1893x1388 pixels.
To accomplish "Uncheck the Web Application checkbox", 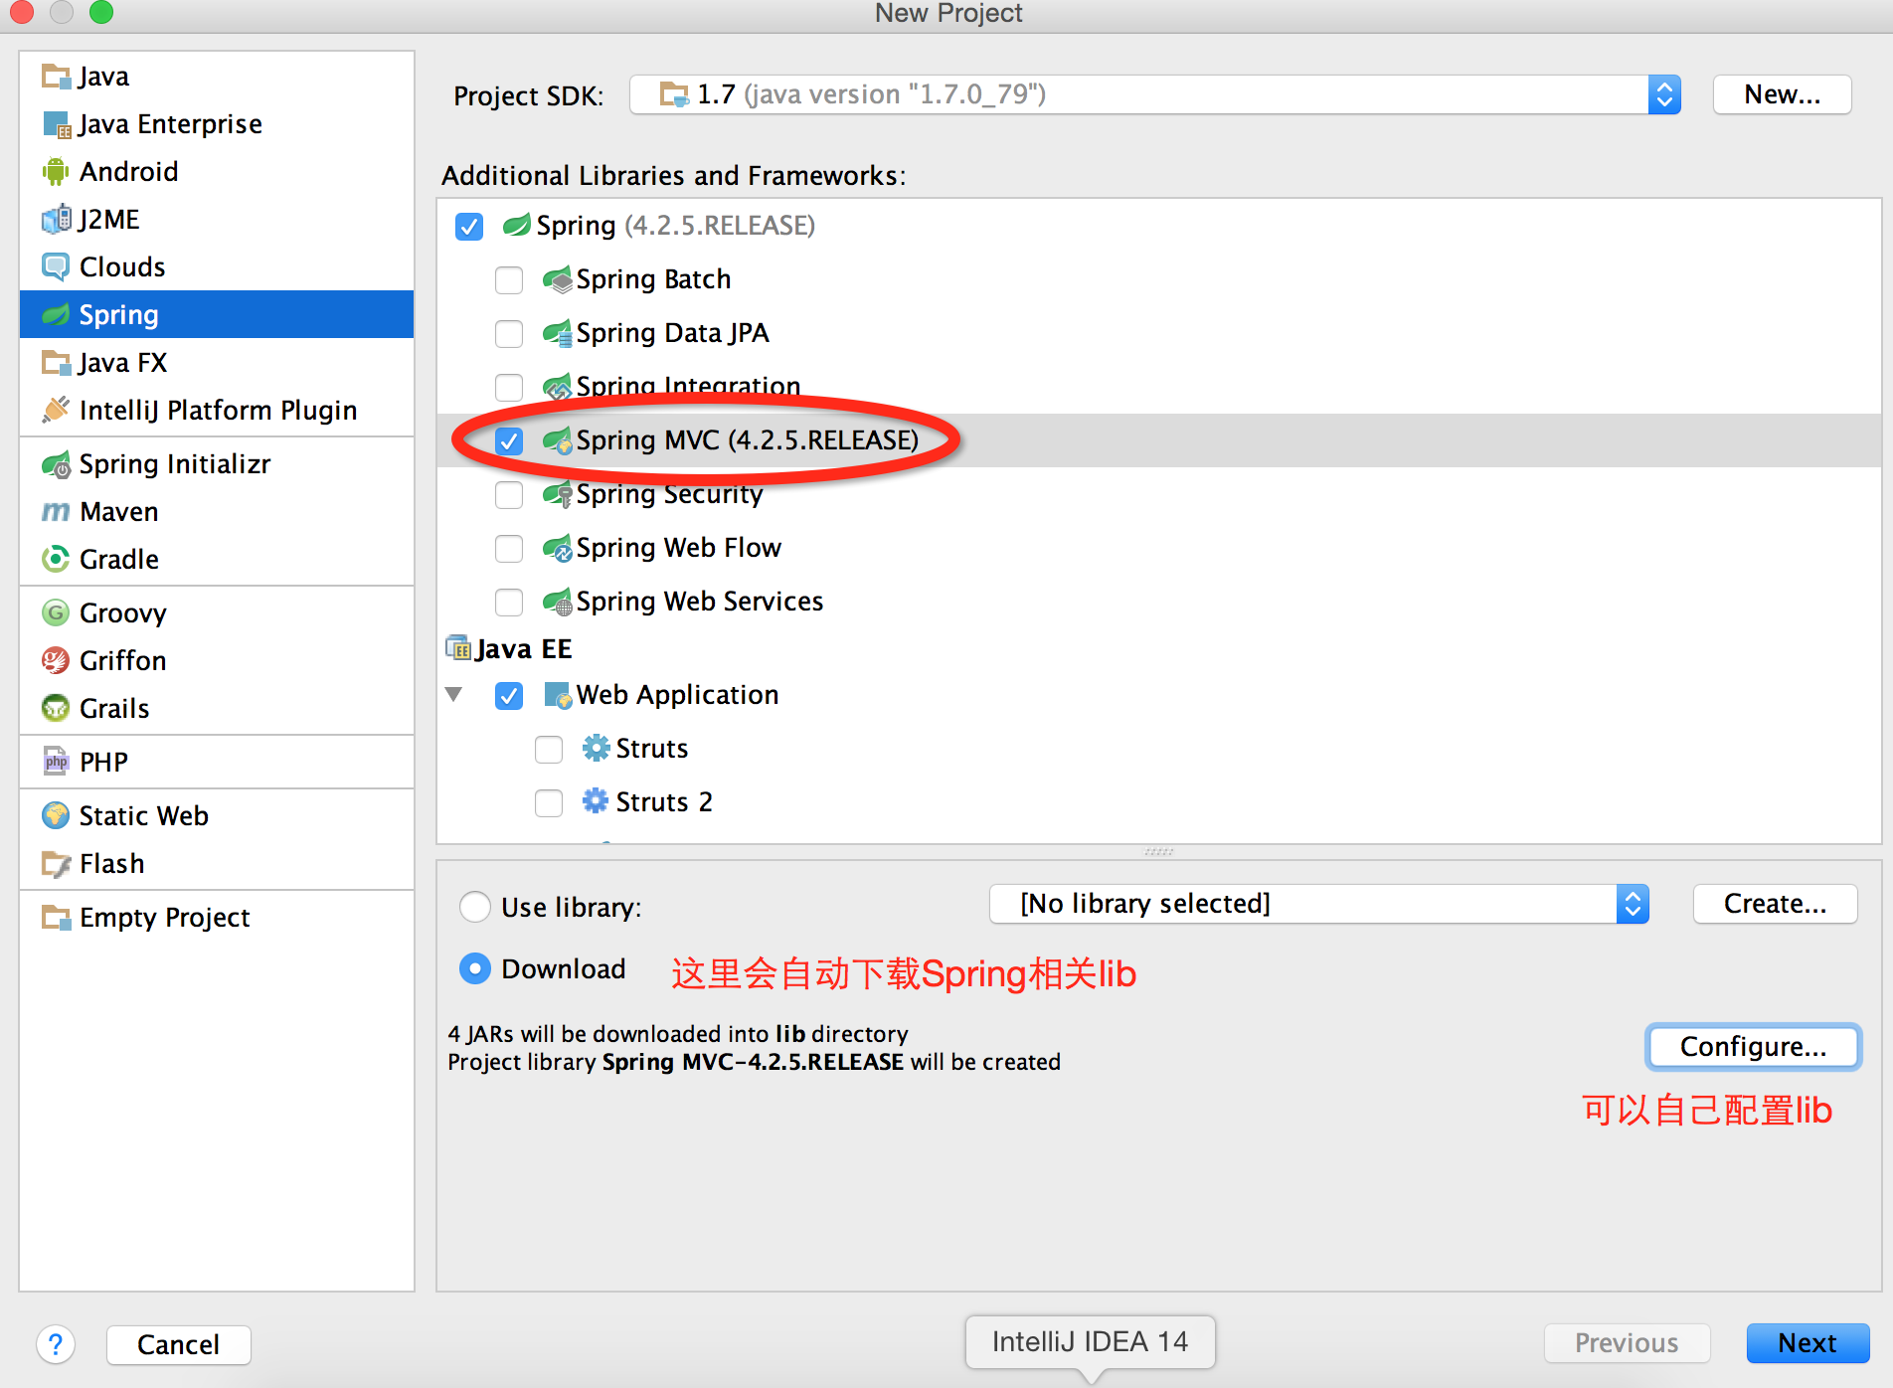I will [x=509, y=696].
